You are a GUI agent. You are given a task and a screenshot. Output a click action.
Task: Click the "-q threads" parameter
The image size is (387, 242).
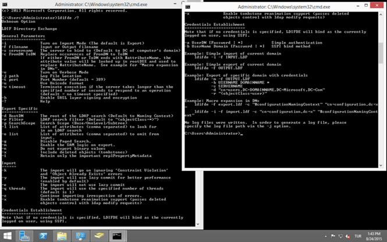(x=13, y=188)
